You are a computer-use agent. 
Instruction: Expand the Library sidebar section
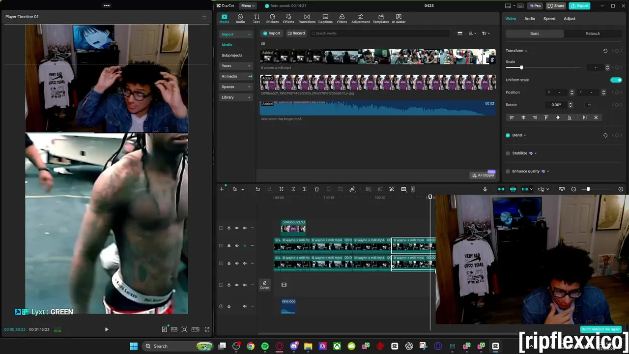point(236,97)
